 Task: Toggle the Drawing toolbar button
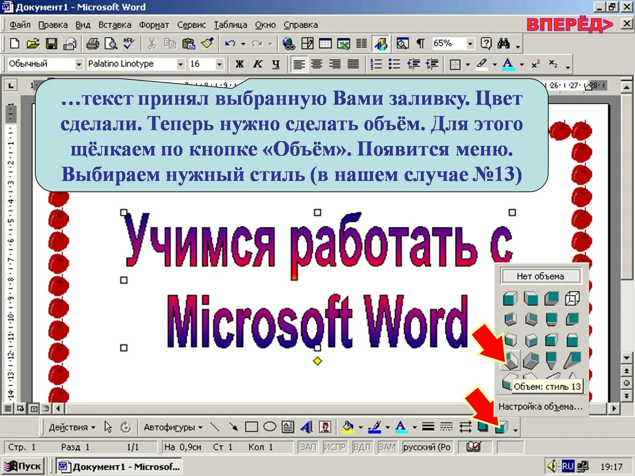381,44
